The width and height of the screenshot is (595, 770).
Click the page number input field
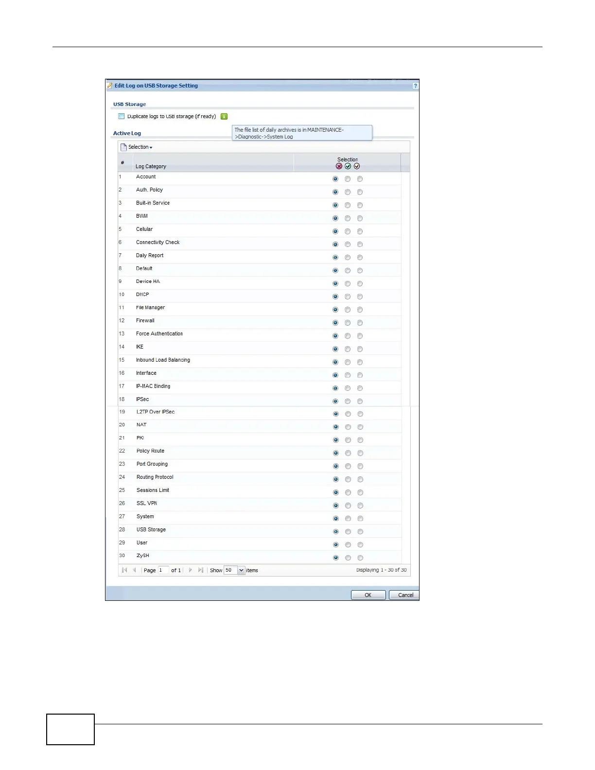[x=163, y=570]
